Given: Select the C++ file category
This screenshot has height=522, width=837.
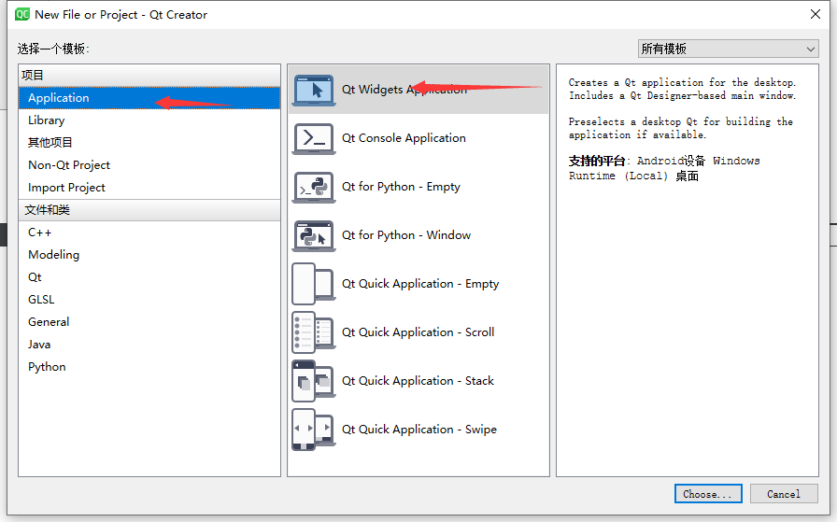Looking at the screenshot, I should 149,233.
